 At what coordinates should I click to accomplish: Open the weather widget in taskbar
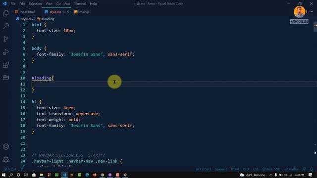point(254,175)
